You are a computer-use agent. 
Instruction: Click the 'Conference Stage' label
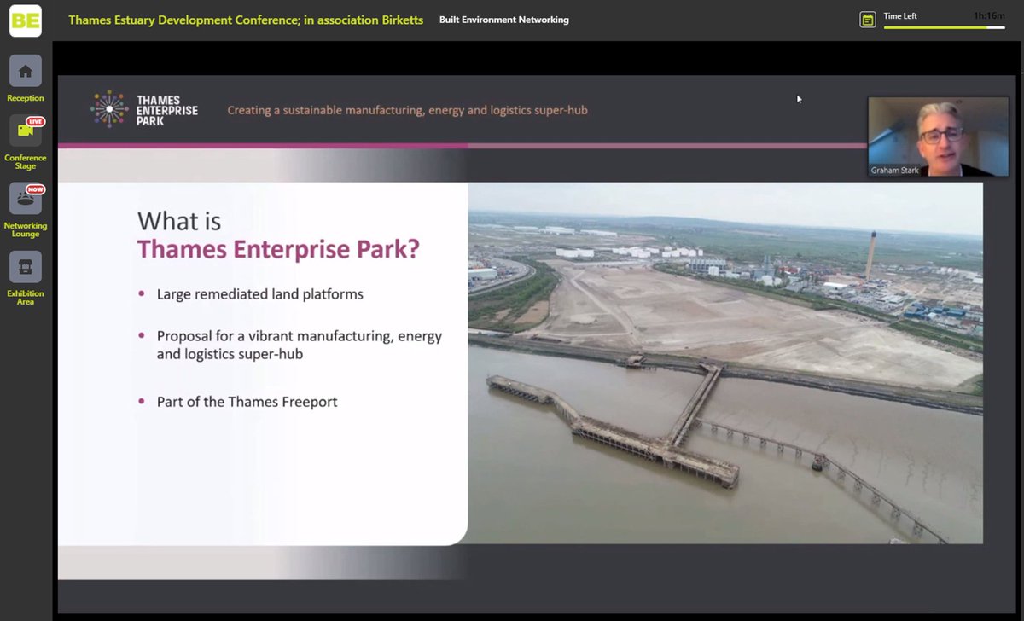point(26,162)
